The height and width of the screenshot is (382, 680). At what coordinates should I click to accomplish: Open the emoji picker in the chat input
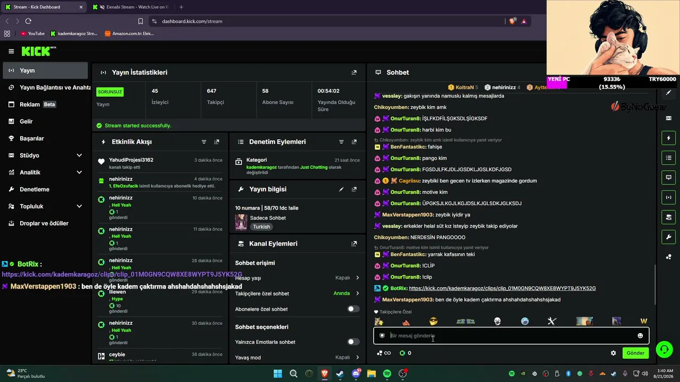640,336
